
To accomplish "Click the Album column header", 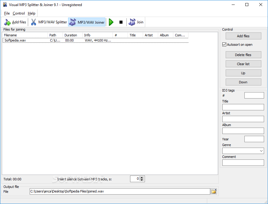I will tap(165, 35).
